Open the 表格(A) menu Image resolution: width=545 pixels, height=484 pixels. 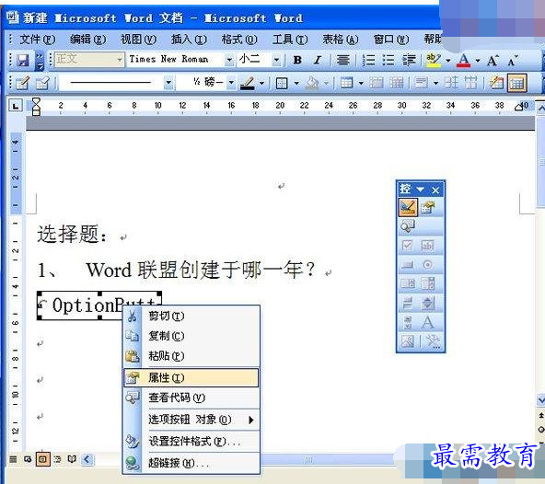tap(341, 40)
